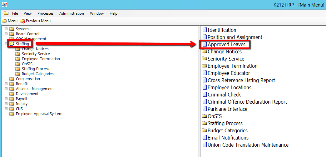Select OnSIS under Staffing in tree

point(27,64)
